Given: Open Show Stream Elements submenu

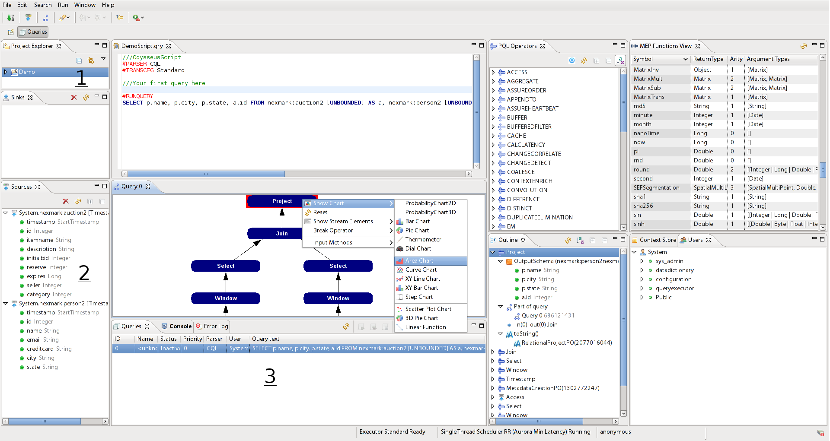Looking at the screenshot, I should coord(348,222).
